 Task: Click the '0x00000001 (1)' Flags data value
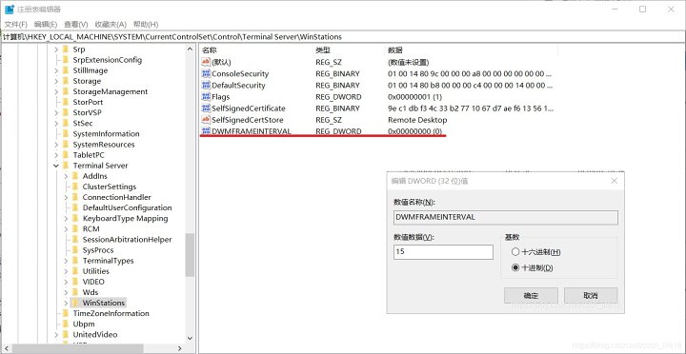tap(414, 96)
